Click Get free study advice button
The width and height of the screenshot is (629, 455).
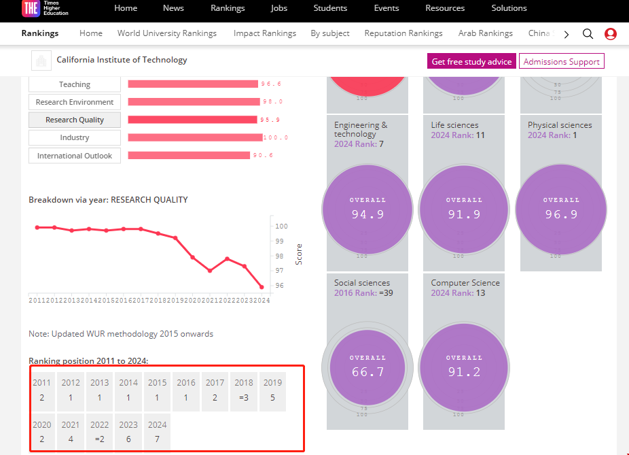(471, 62)
